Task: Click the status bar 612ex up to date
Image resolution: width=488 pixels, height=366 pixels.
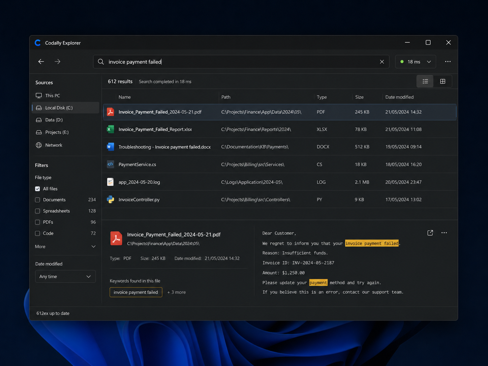Action: [x=53, y=313]
